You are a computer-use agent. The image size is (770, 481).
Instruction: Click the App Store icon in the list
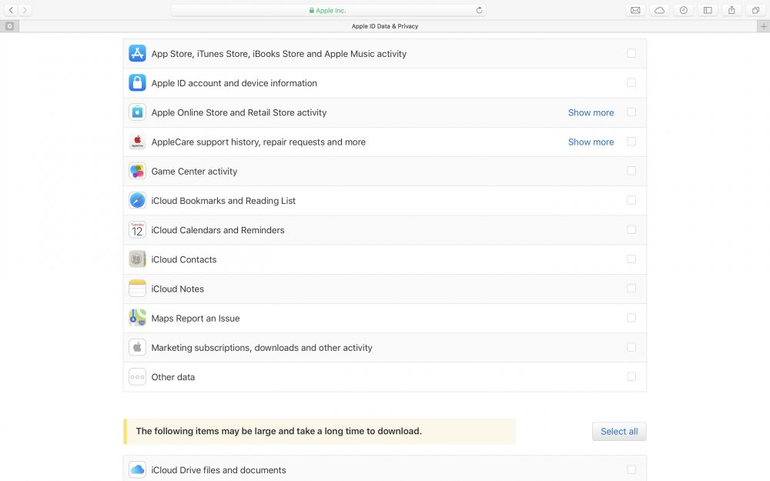tap(137, 53)
